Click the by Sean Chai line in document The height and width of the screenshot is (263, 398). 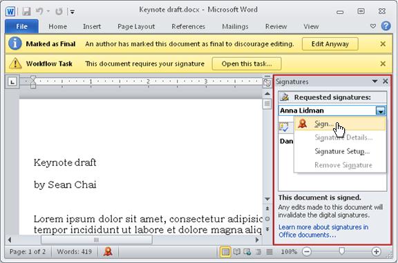[x=65, y=184]
